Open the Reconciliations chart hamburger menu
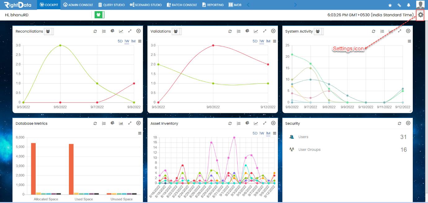Screen dimensions: 428x203 coord(140,41)
